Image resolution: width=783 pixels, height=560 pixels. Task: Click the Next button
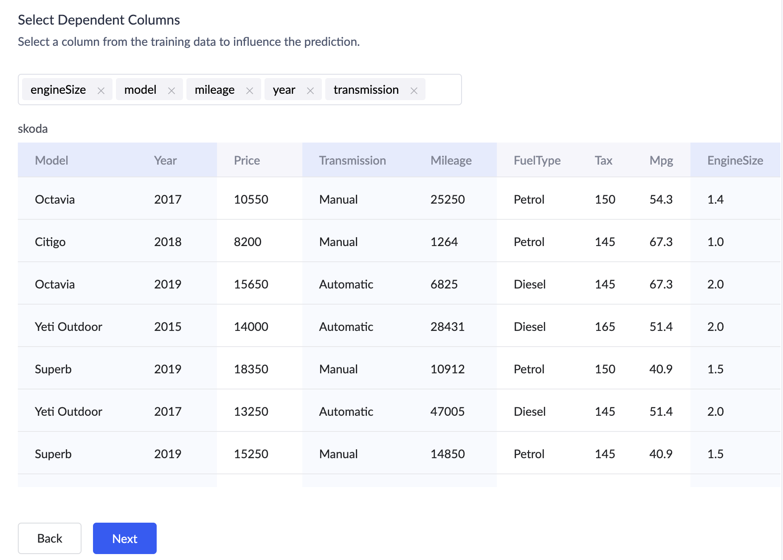pos(124,538)
